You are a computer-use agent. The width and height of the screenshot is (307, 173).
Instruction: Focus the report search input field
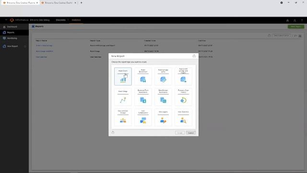click(x=282, y=36)
